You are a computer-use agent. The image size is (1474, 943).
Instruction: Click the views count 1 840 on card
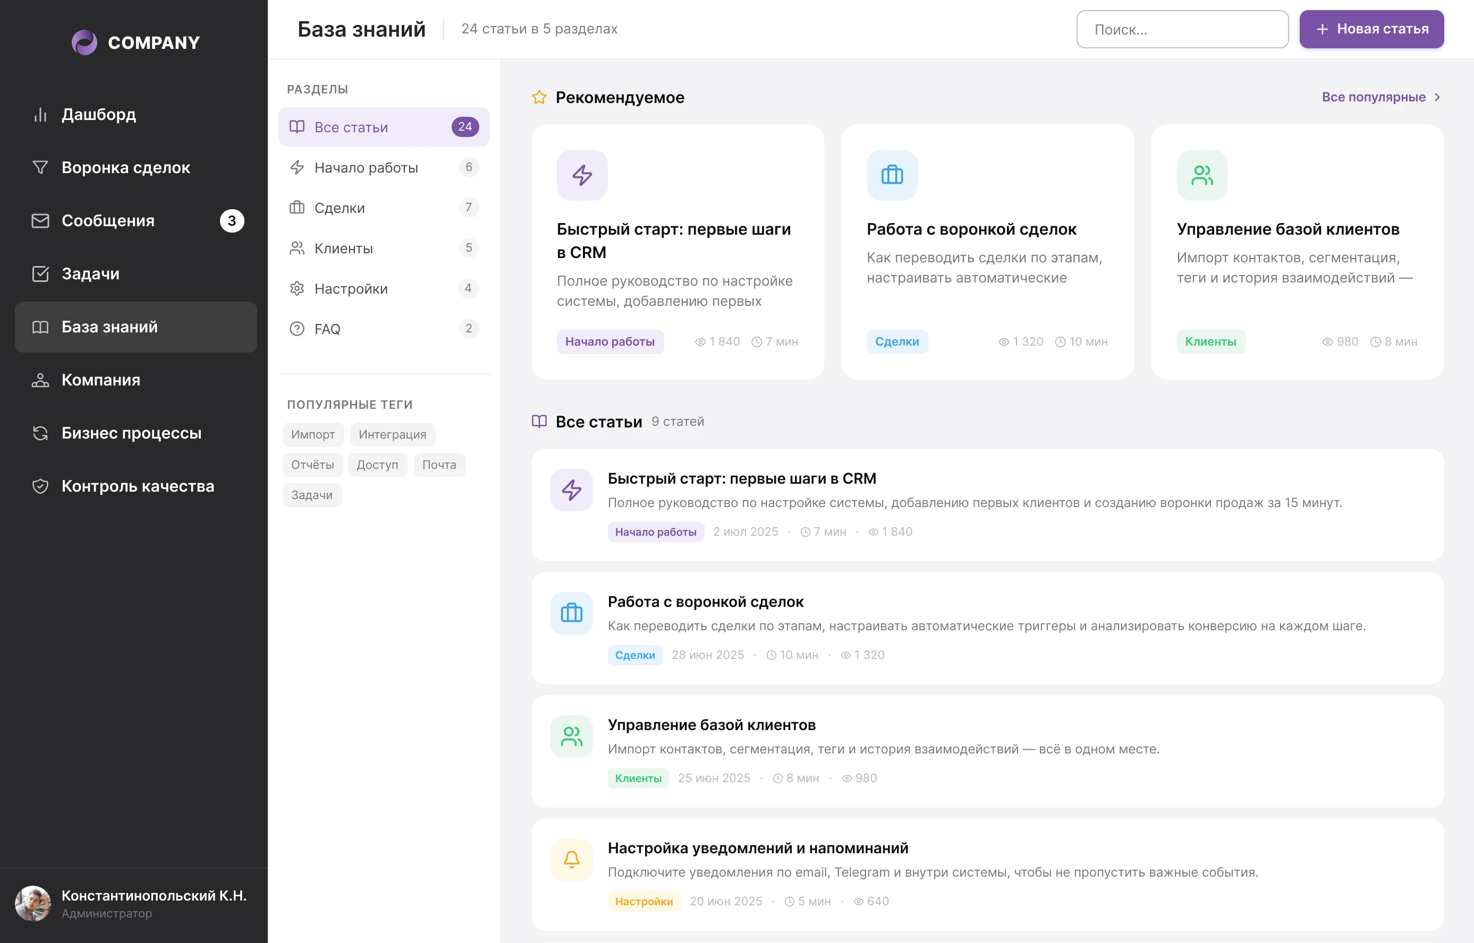click(717, 342)
